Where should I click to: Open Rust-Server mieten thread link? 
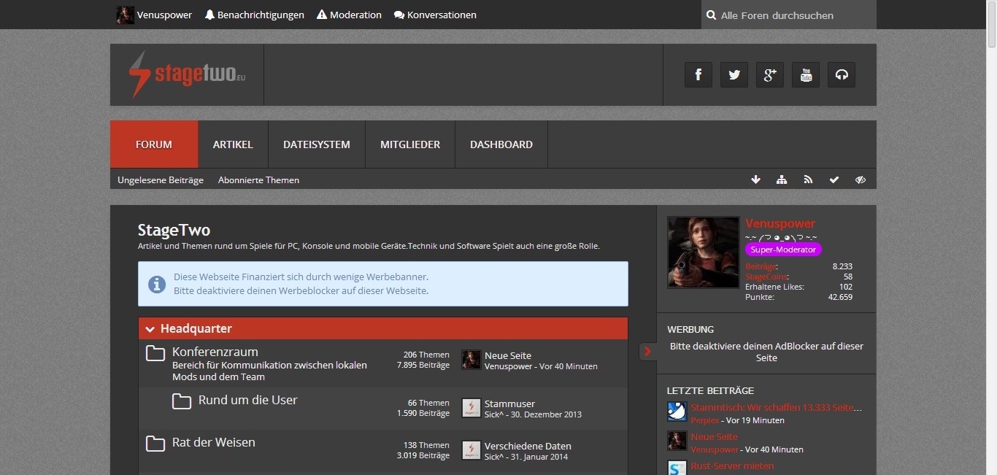732,466
